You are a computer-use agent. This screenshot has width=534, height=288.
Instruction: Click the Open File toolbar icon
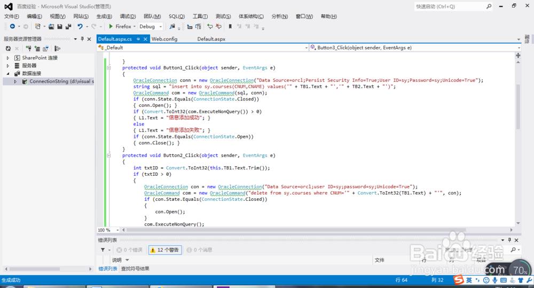click(51, 26)
